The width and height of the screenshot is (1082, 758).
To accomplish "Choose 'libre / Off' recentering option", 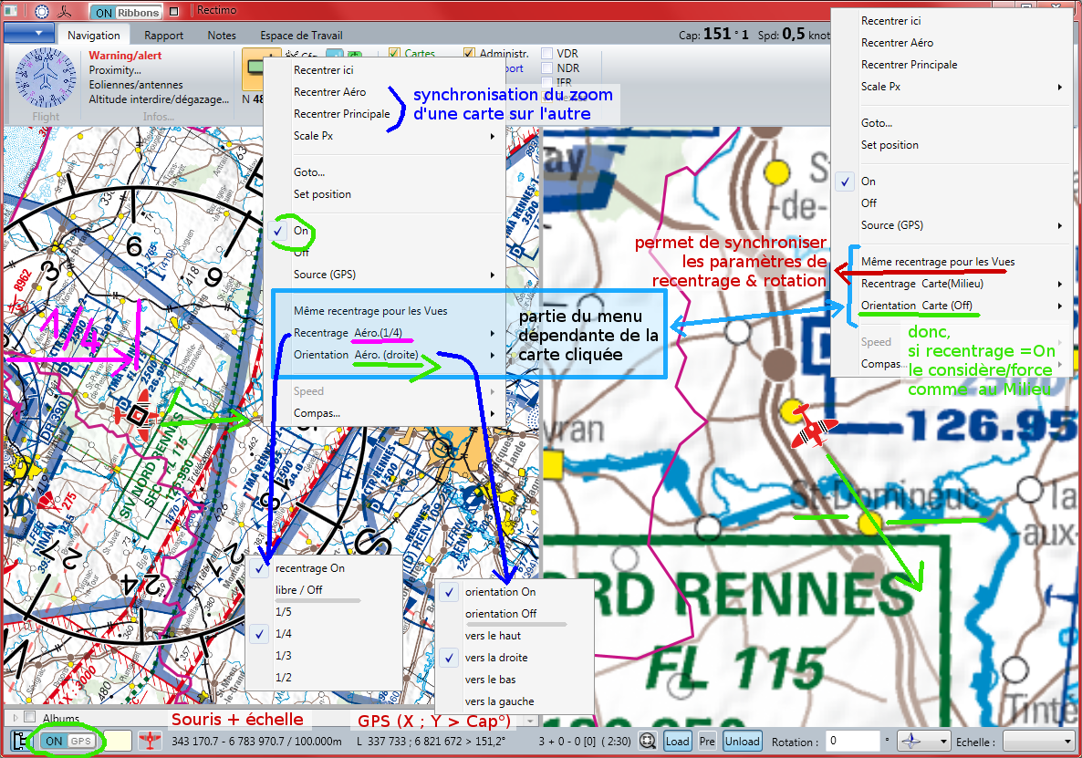I will point(324,590).
